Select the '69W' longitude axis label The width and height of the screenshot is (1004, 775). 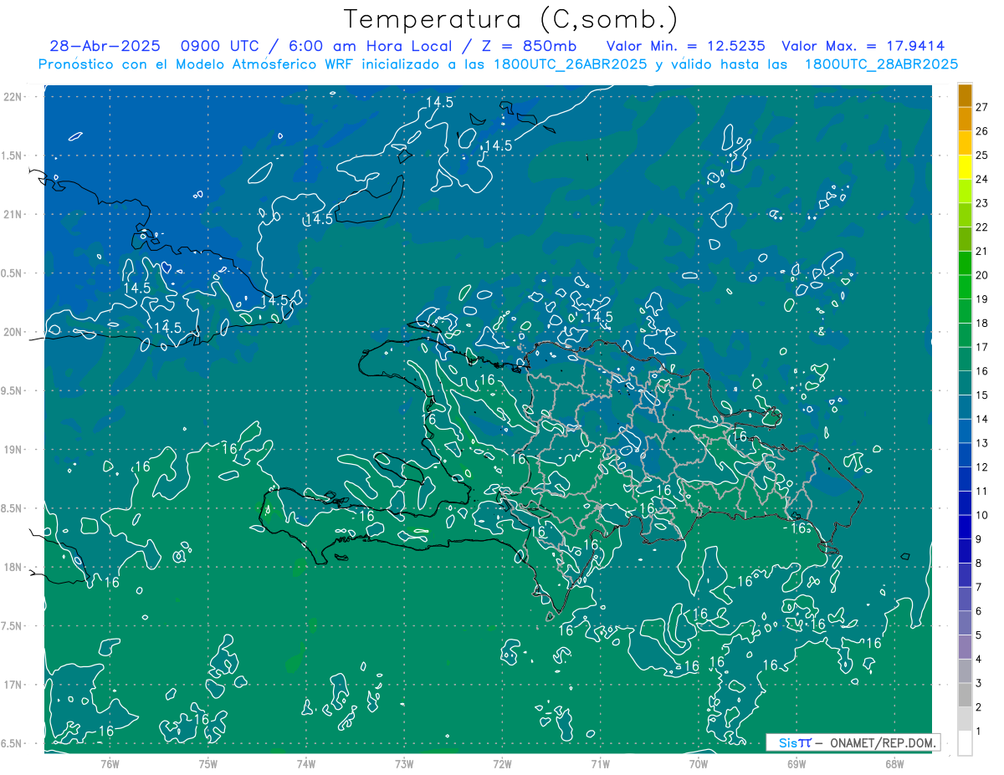[797, 764]
